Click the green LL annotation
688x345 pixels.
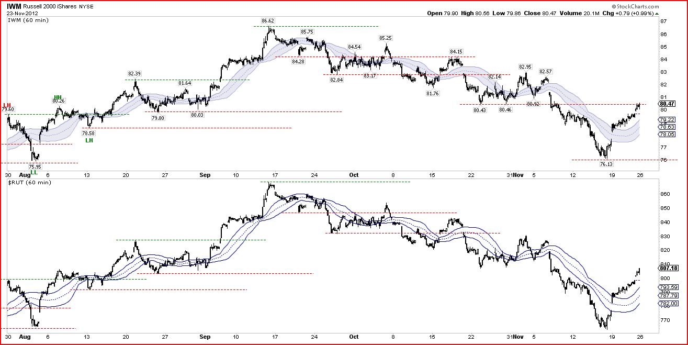(33, 172)
